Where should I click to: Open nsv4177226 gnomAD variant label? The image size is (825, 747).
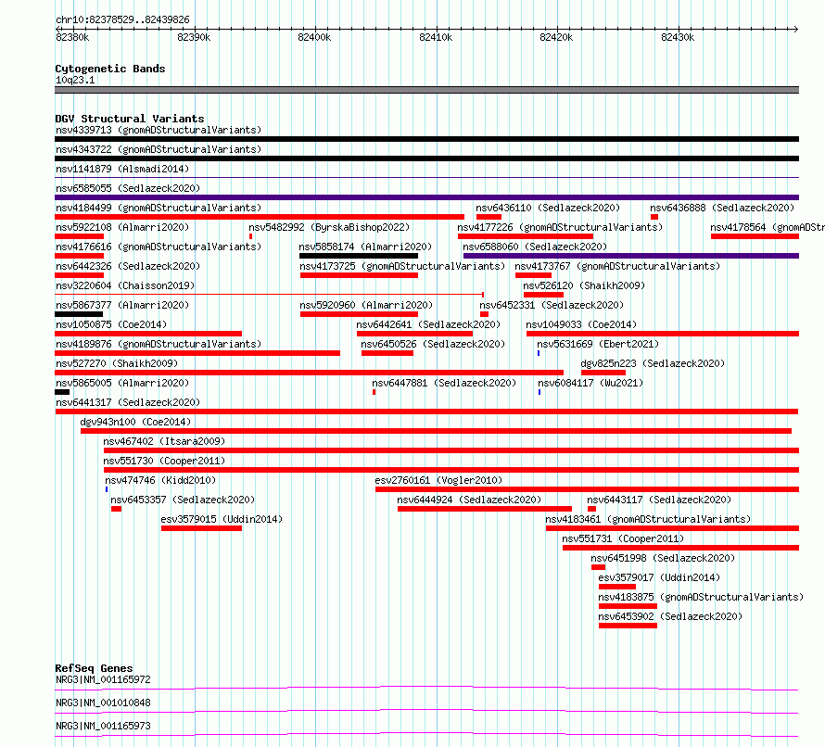coord(560,227)
